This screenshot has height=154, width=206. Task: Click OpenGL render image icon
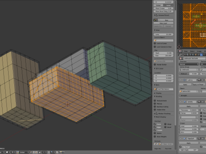(x=61, y=152)
